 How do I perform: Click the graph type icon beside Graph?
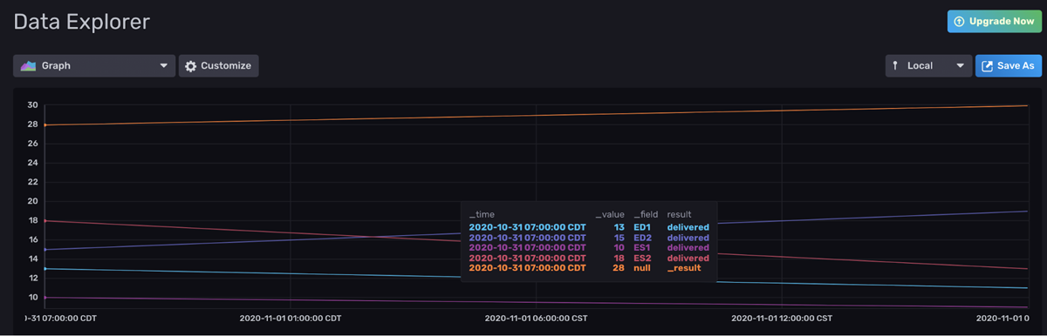(28, 66)
